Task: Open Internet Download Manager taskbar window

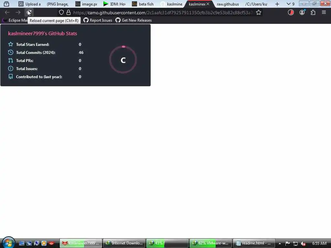Action: [x=124, y=243]
